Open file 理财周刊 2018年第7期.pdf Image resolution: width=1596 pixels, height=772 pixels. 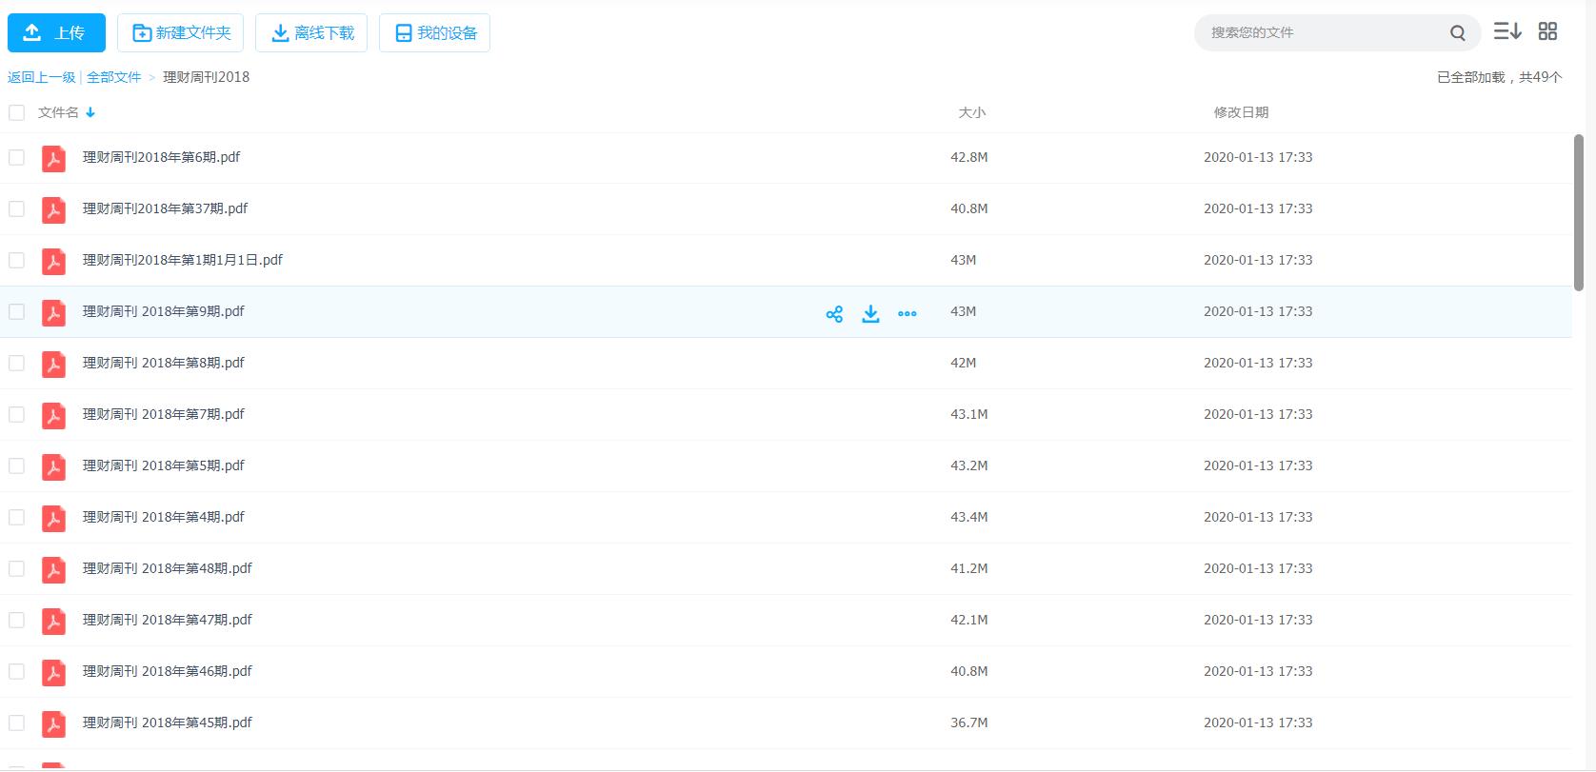pyautogui.click(x=164, y=414)
